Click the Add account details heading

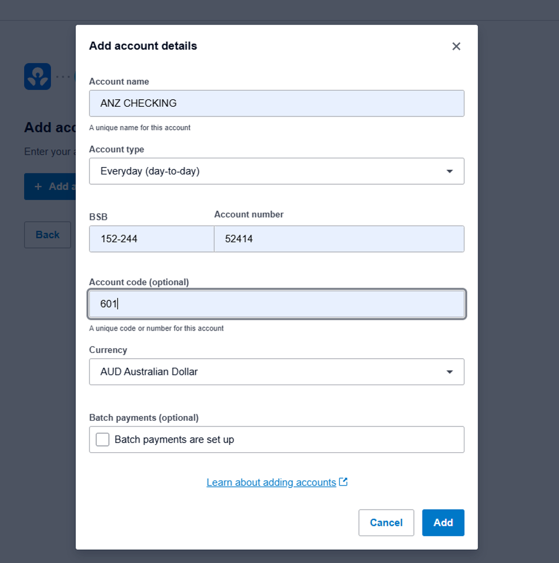143,46
